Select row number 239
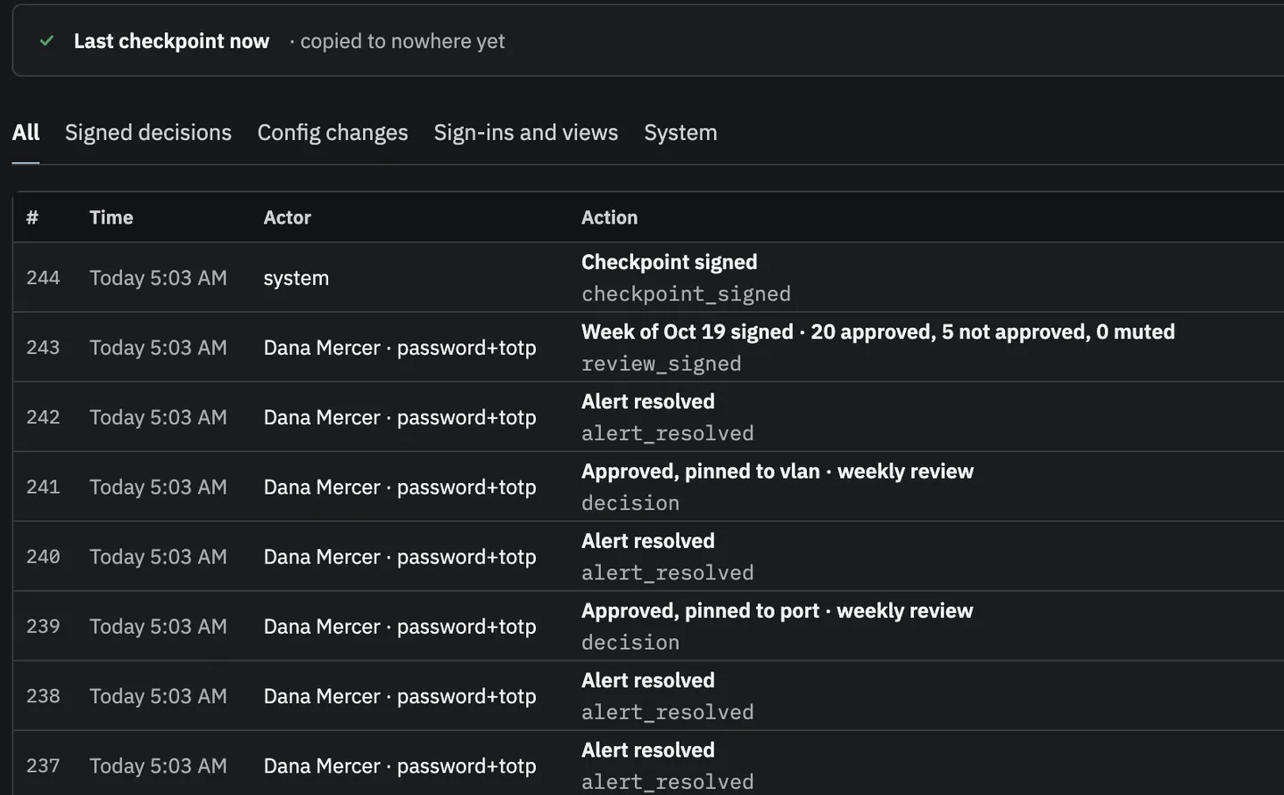The height and width of the screenshot is (795, 1284). (43, 626)
